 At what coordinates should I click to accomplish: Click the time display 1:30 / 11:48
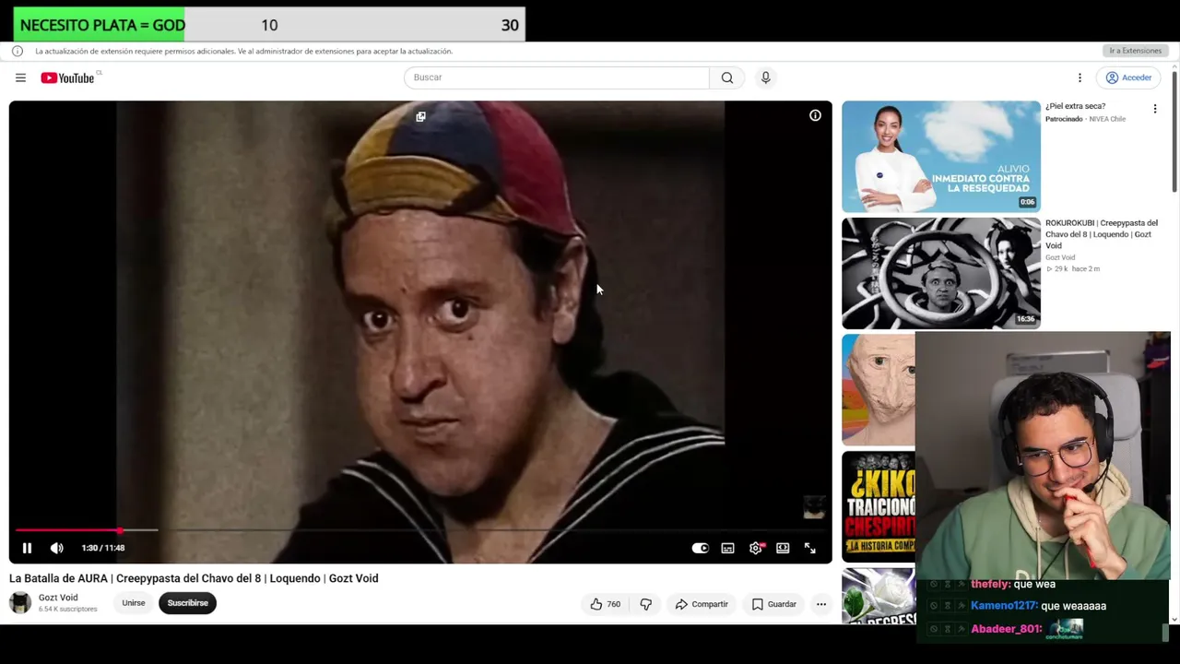[x=102, y=548]
